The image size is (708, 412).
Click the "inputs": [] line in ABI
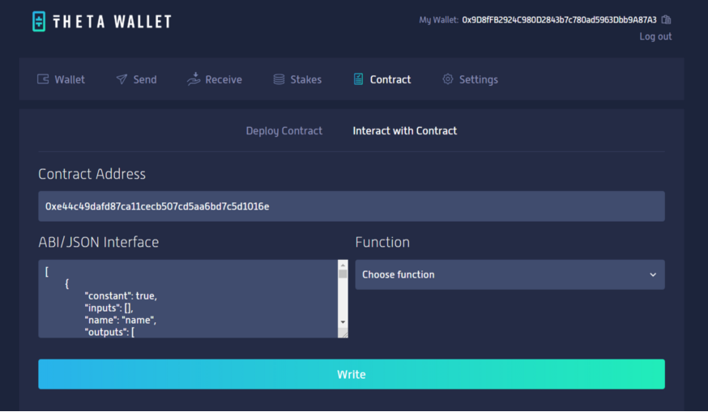(x=109, y=308)
